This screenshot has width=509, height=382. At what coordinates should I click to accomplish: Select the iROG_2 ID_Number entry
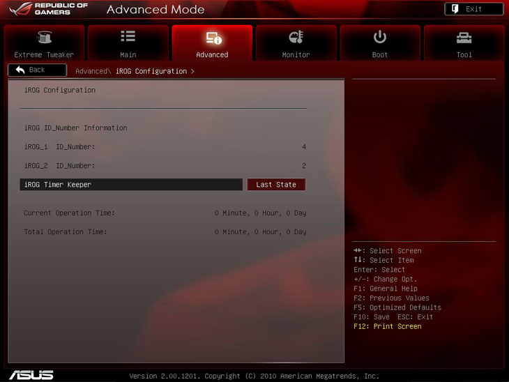(x=59, y=166)
